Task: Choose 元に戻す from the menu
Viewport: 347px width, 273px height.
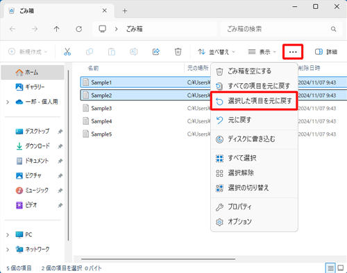Action: click(x=254, y=120)
